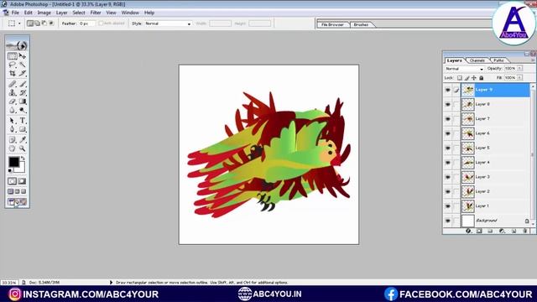Toggle Lock transparent pixels checkbox
537x302 pixels.
[x=460, y=78]
